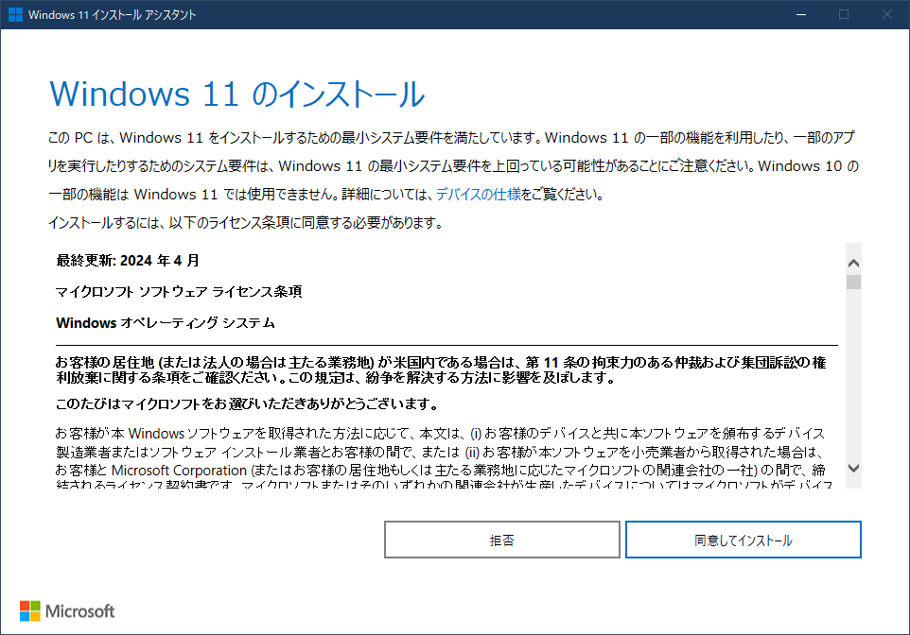Screen dimensions: 910x635
Task: Click the Microsoft logo at bottom left
Action: tap(67, 610)
